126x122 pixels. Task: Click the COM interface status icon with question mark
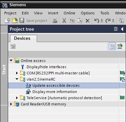(x=122, y=73)
